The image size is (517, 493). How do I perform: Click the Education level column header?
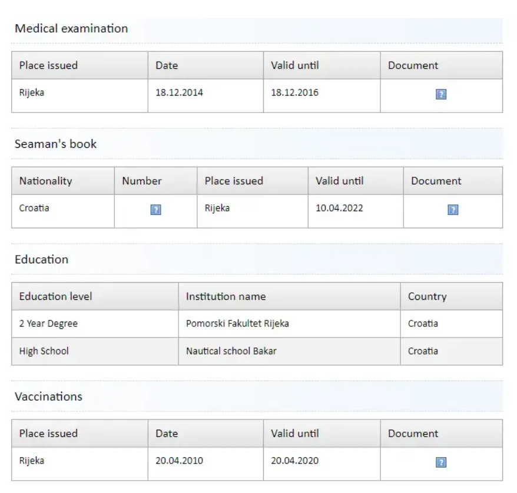(x=55, y=296)
